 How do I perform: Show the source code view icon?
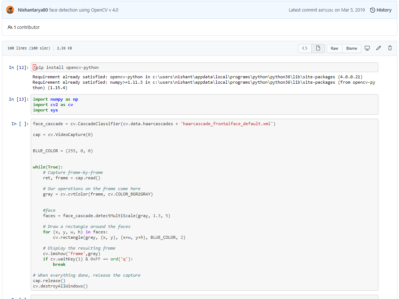[305, 48]
